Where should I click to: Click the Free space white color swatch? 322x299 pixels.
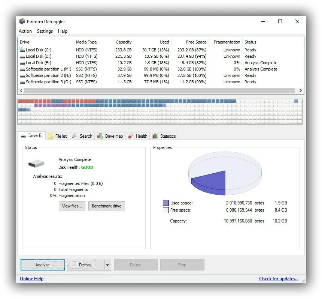tap(166, 210)
